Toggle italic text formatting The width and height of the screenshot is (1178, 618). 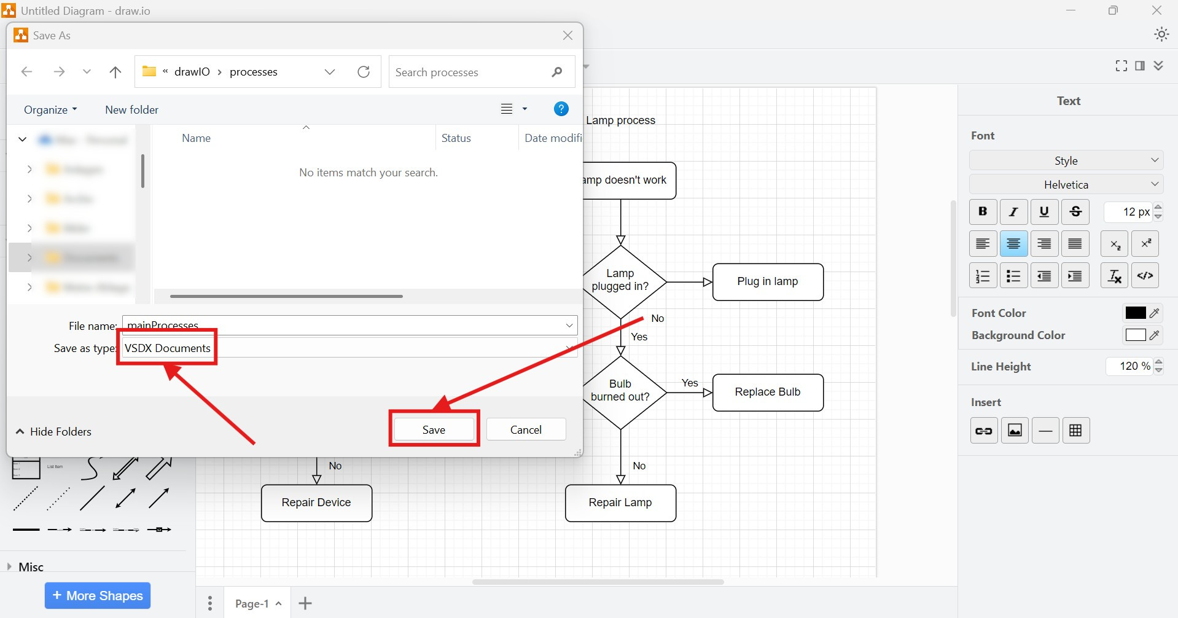1013,211
